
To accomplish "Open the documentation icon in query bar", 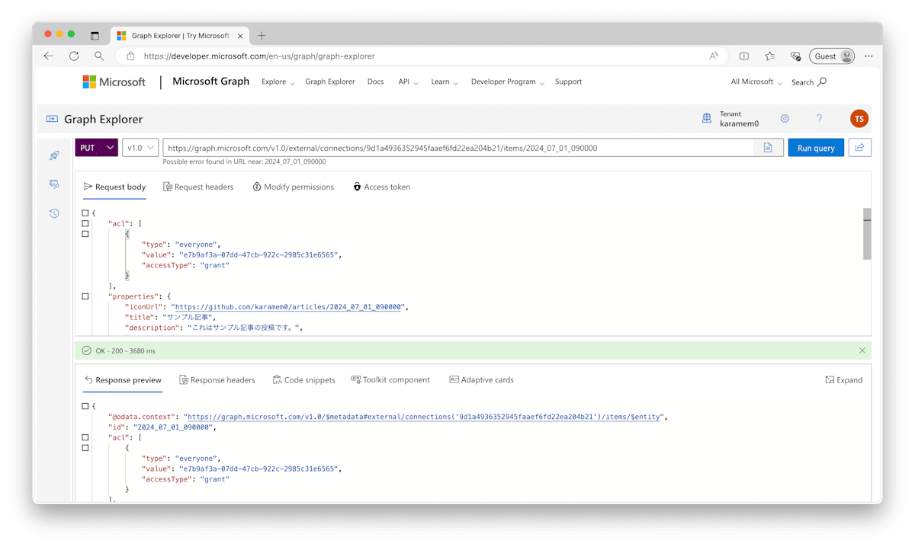I will [x=768, y=148].
